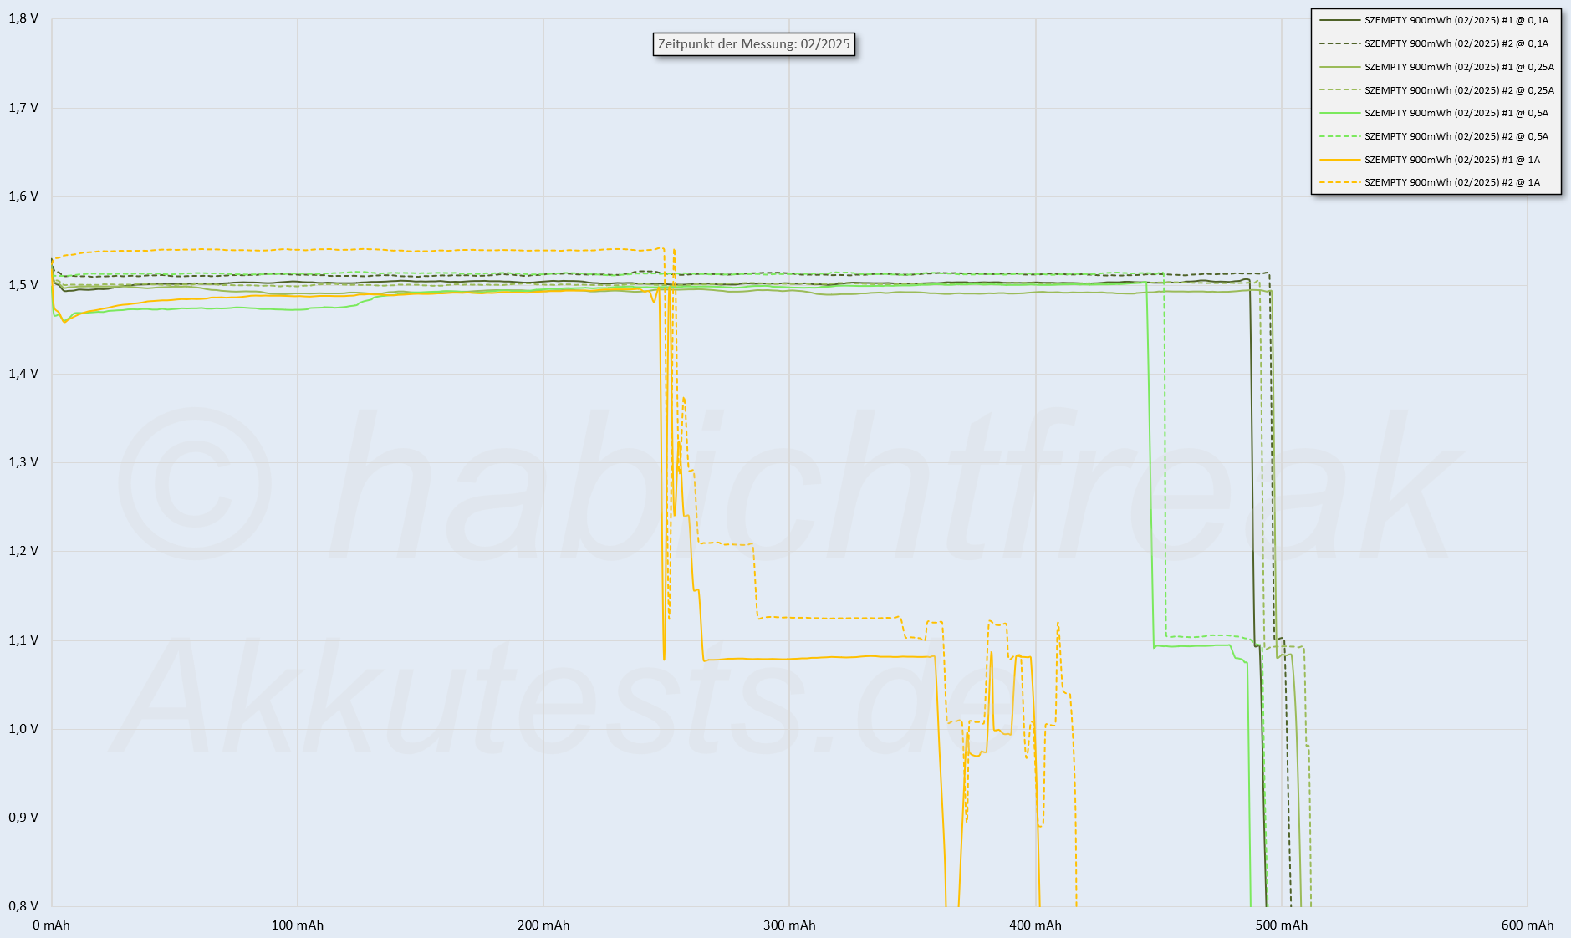Viewport: 1571px width, 938px height.
Task: Click the '300 mAh' x-axis label
Action: click(789, 925)
